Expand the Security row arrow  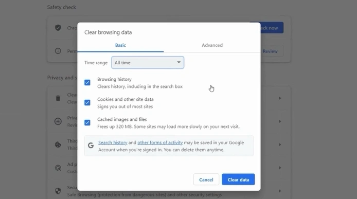click(280, 191)
